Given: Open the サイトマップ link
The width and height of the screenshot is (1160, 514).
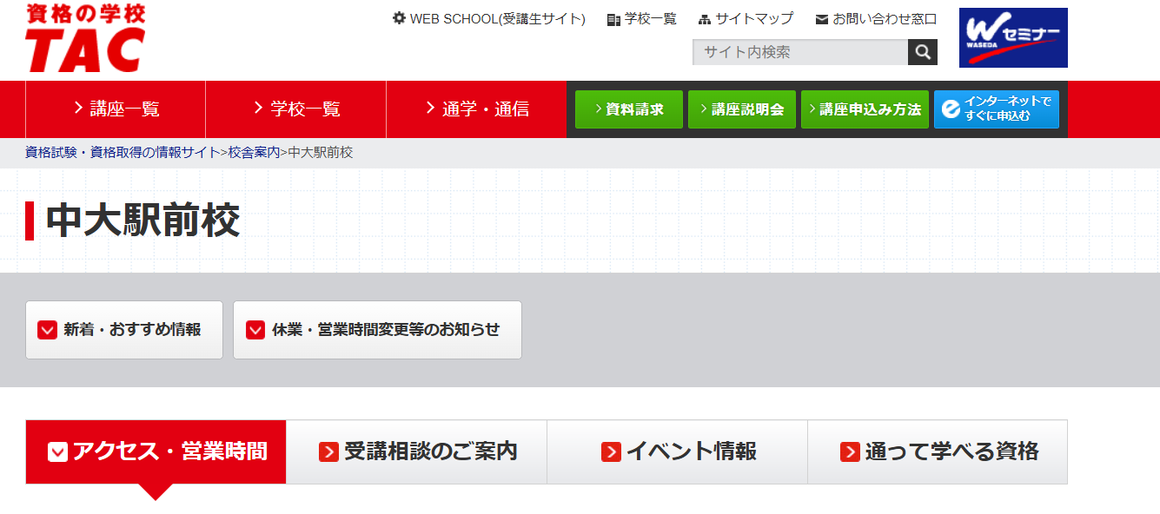Looking at the screenshot, I should (754, 19).
